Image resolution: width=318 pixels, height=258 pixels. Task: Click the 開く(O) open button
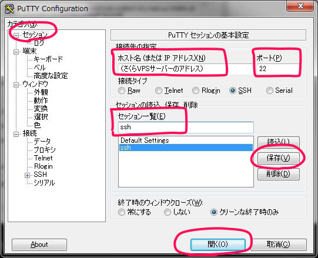point(218,244)
